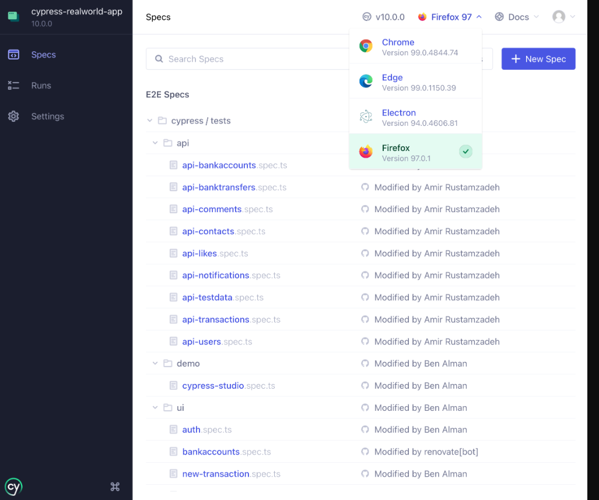Click the Firefox icon in dropdown list
Screen dimensions: 599x500
point(366,152)
